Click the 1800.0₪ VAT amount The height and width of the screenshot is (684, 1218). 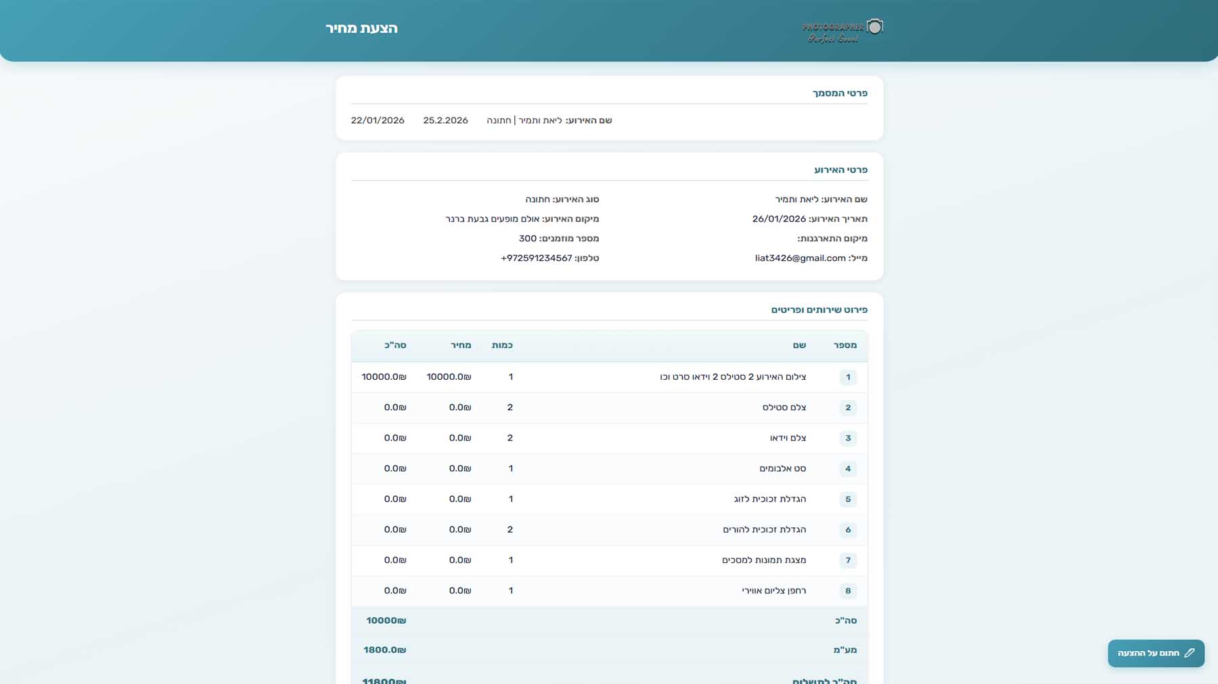[x=384, y=650]
